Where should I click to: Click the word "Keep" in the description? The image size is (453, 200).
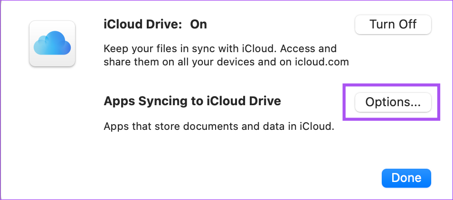116,49
